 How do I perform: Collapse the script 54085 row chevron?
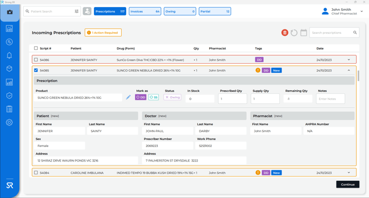(x=349, y=70)
